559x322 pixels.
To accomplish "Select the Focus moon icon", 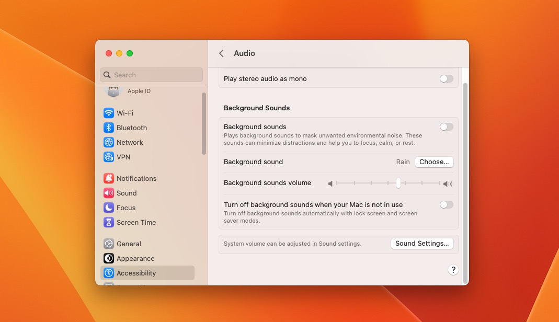I will [109, 208].
